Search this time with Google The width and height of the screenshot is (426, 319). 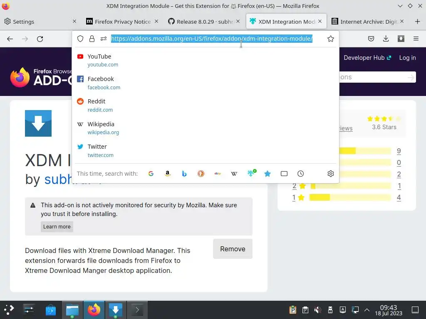click(151, 174)
